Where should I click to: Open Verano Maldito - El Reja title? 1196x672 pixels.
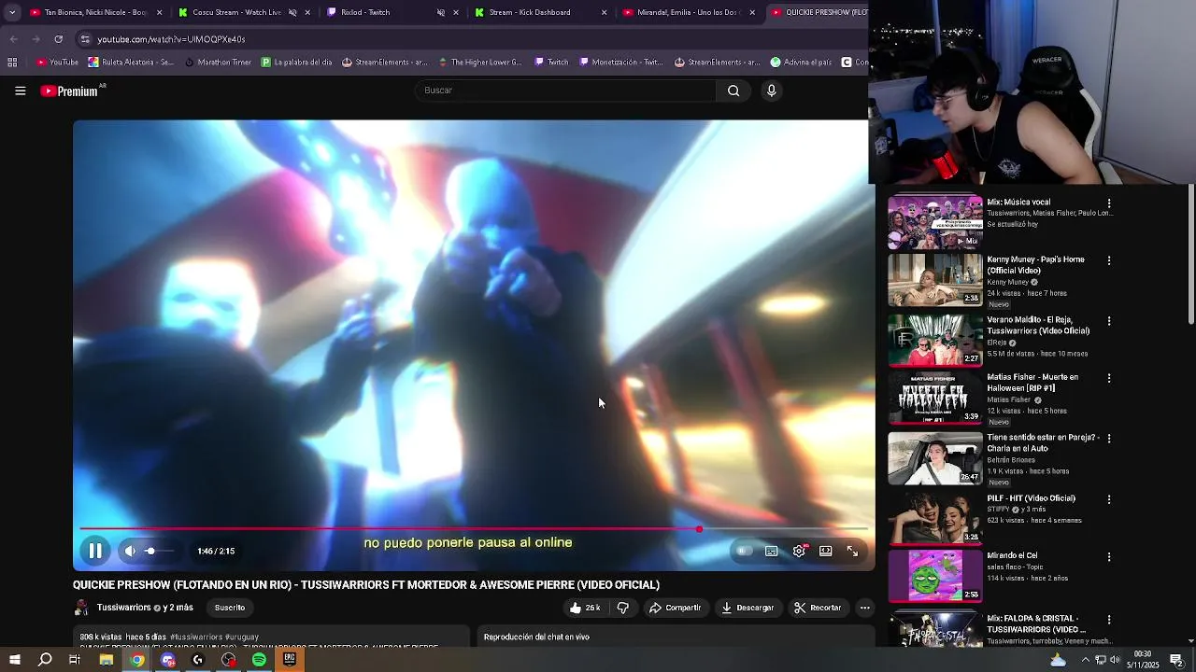(1038, 325)
